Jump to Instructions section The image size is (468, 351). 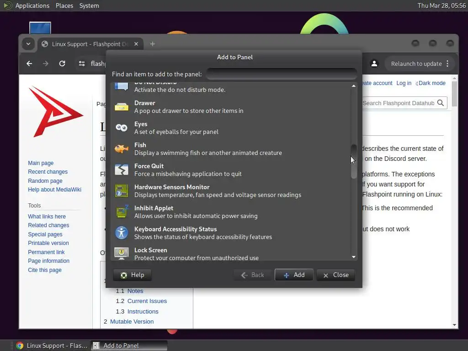click(x=143, y=312)
